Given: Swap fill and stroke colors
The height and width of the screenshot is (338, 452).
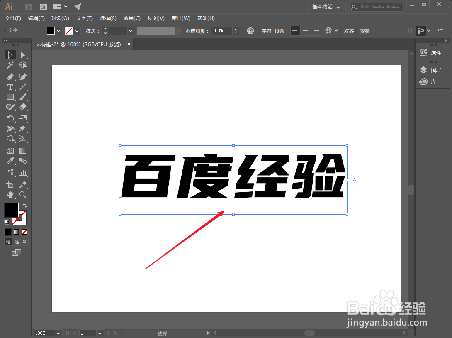Looking at the screenshot, I should pos(25,206).
